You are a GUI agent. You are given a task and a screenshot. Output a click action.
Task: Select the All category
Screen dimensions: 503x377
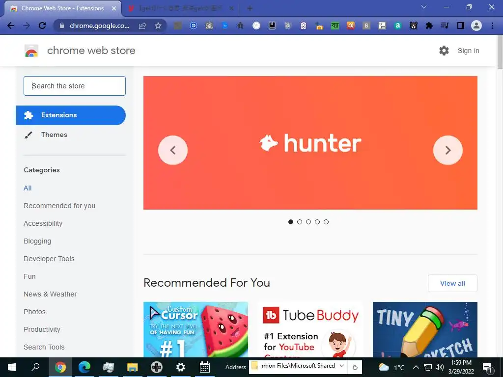coord(28,188)
